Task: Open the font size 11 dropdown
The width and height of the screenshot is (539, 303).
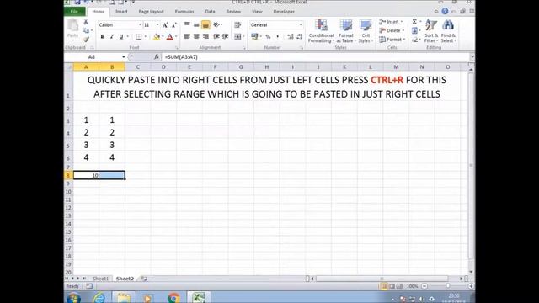Action: tap(157, 25)
